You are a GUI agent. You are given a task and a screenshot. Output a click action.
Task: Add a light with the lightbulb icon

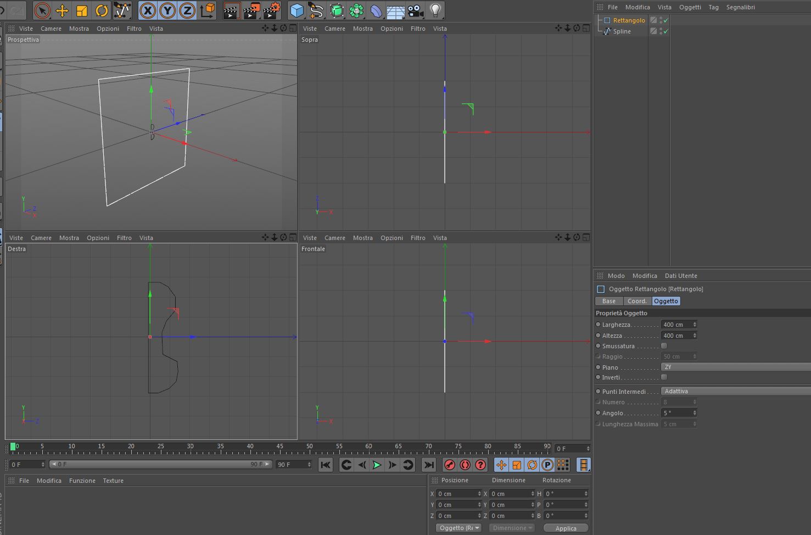pos(435,10)
